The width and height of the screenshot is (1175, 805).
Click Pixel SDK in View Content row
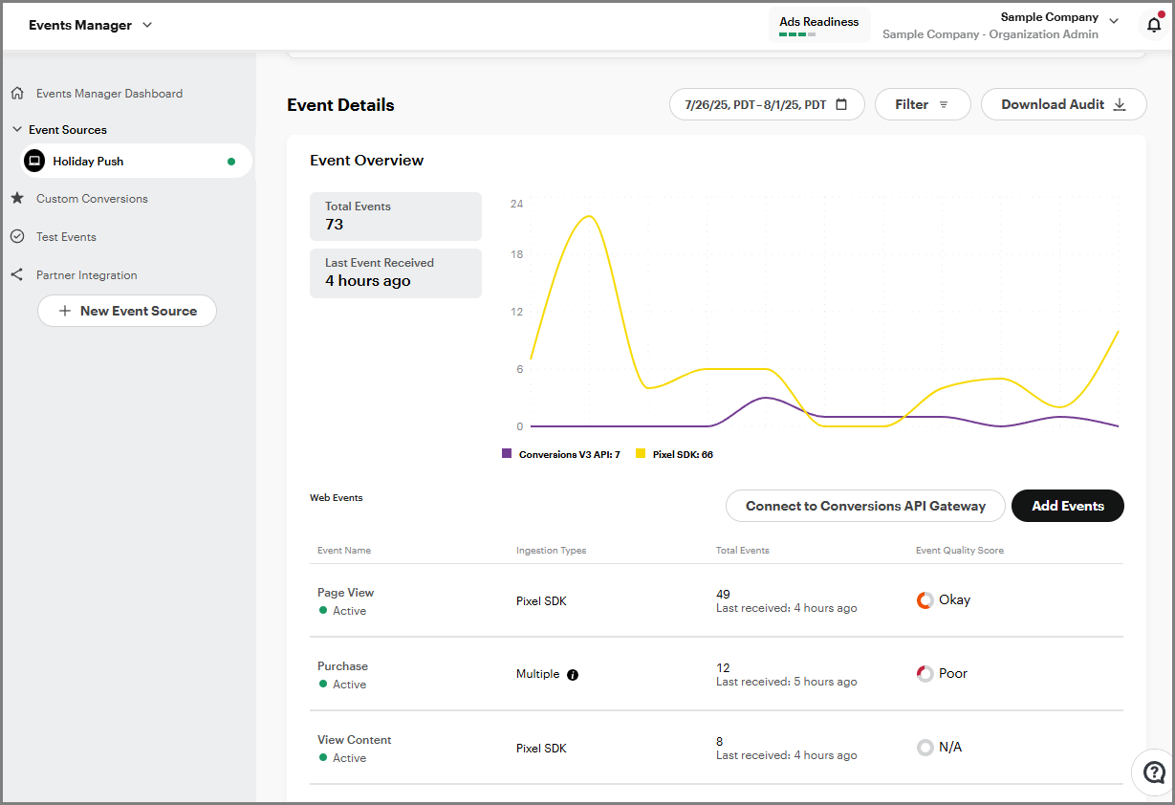coord(541,749)
